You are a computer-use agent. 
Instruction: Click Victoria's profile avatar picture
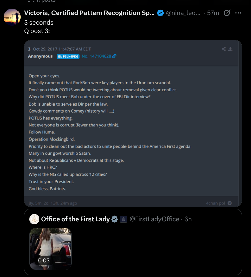pos(12,17)
